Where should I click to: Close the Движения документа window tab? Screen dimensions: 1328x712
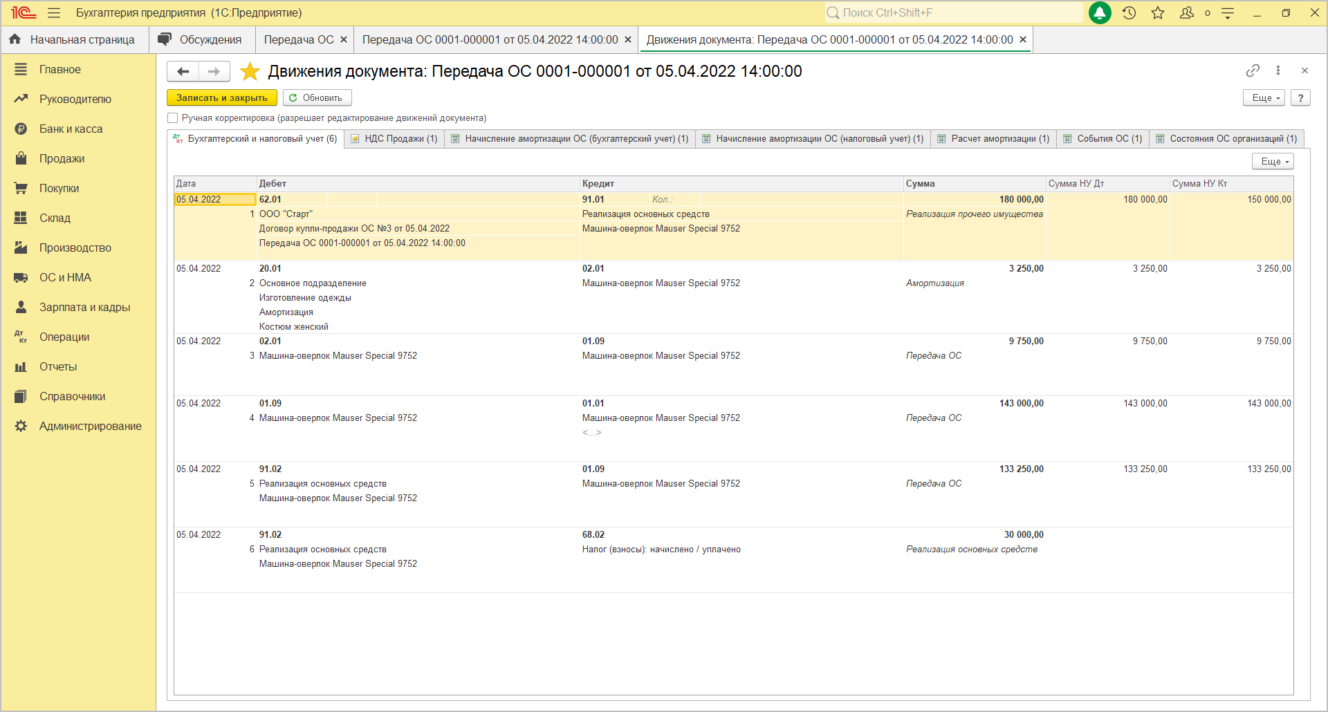coord(1023,39)
